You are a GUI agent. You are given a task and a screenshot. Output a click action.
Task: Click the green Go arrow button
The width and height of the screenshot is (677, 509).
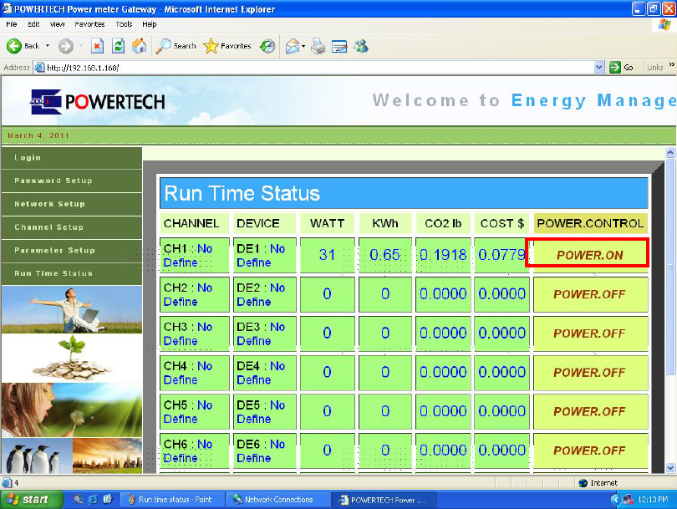(x=615, y=68)
